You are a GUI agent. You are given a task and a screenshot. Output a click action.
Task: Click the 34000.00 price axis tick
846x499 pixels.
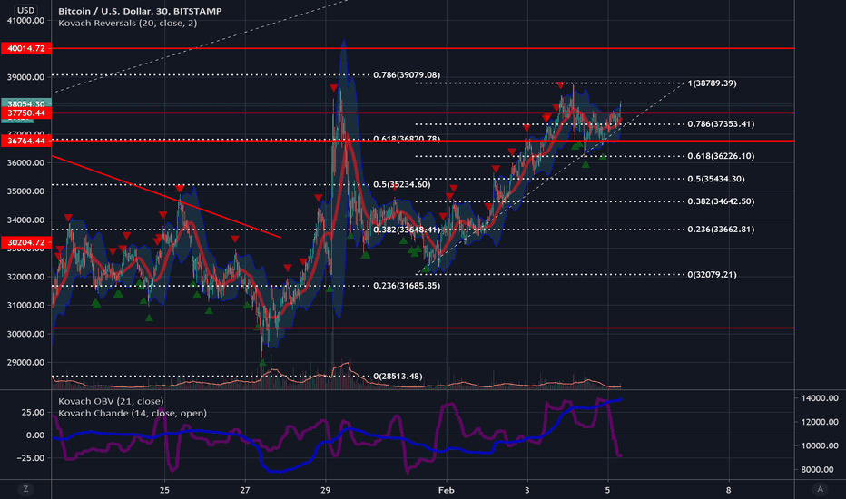pos(26,220)
